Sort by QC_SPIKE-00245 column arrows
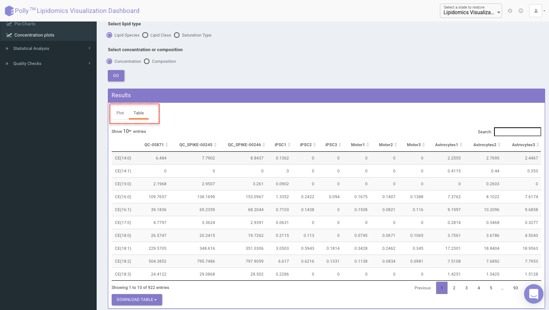Screen dimensions: 549x310 coord(215,145)
